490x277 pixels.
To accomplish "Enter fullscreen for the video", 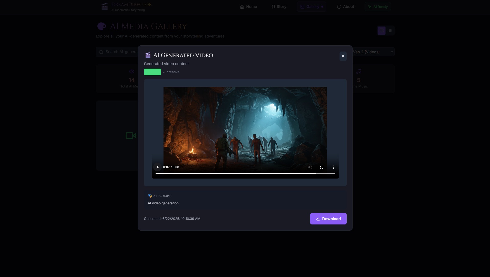I will (322, 167).
